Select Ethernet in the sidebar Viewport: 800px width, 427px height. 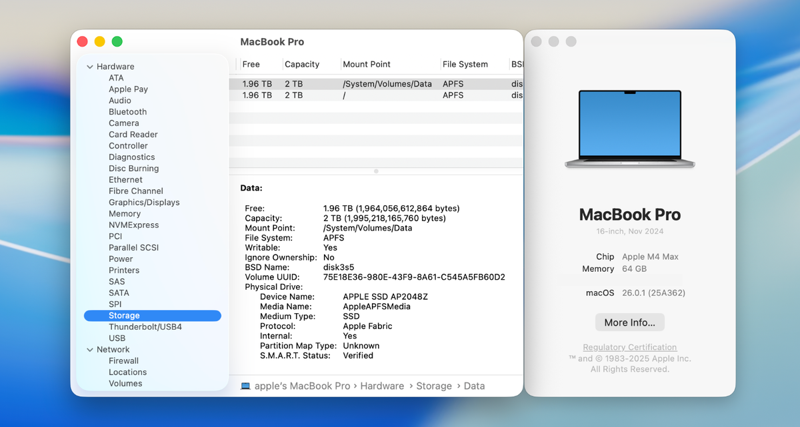point(125,180)
